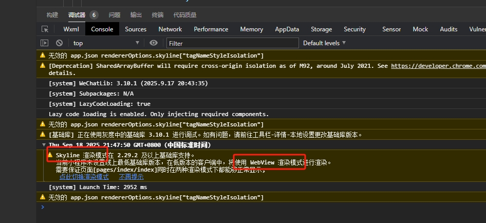Click the 不再提示 link

click(x=132, y=177)
